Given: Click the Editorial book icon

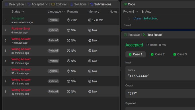Looking at the screenshot, I should click(x=53, y=4).
